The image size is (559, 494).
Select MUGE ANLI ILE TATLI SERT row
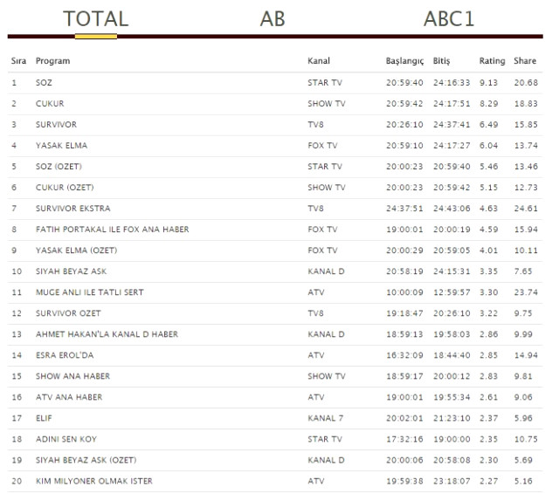[89, 292]
